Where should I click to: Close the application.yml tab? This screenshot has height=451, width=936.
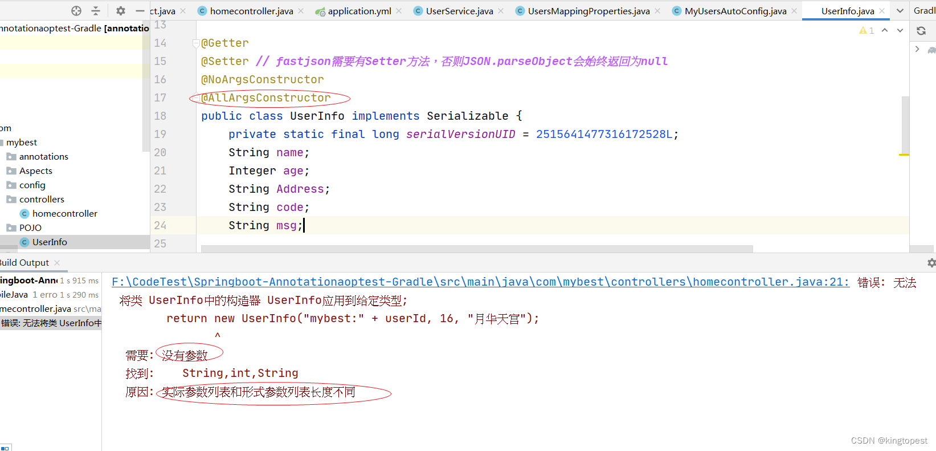point(399,11)
